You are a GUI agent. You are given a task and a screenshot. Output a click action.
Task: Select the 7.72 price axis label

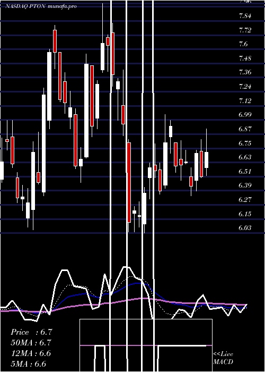[x=245, y=30]
